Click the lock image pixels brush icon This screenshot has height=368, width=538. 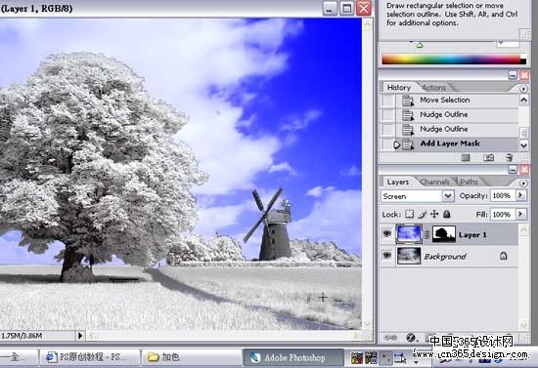point(422,215)
